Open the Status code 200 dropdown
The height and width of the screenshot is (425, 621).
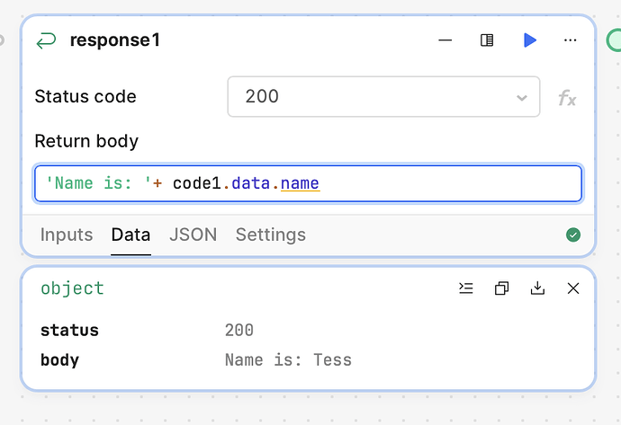click(x=383, y=97)
